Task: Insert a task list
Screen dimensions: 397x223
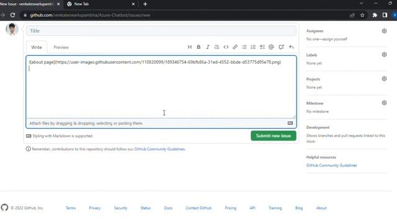Action: click(262, 47)
